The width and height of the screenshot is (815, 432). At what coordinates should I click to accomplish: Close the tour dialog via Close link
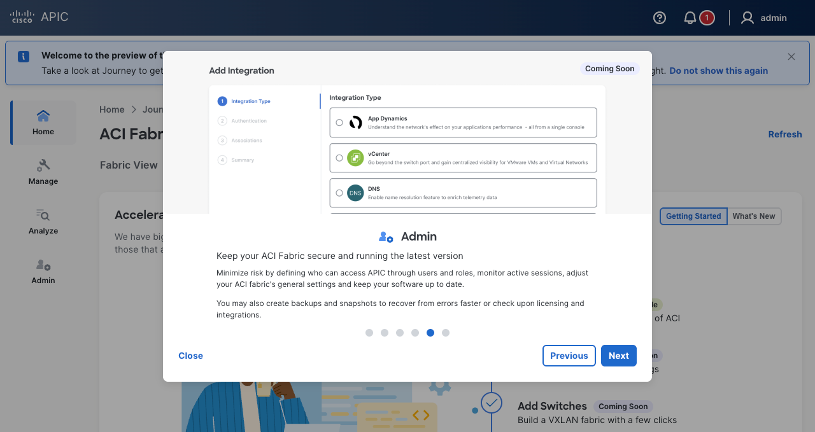[x=190, y=356]
